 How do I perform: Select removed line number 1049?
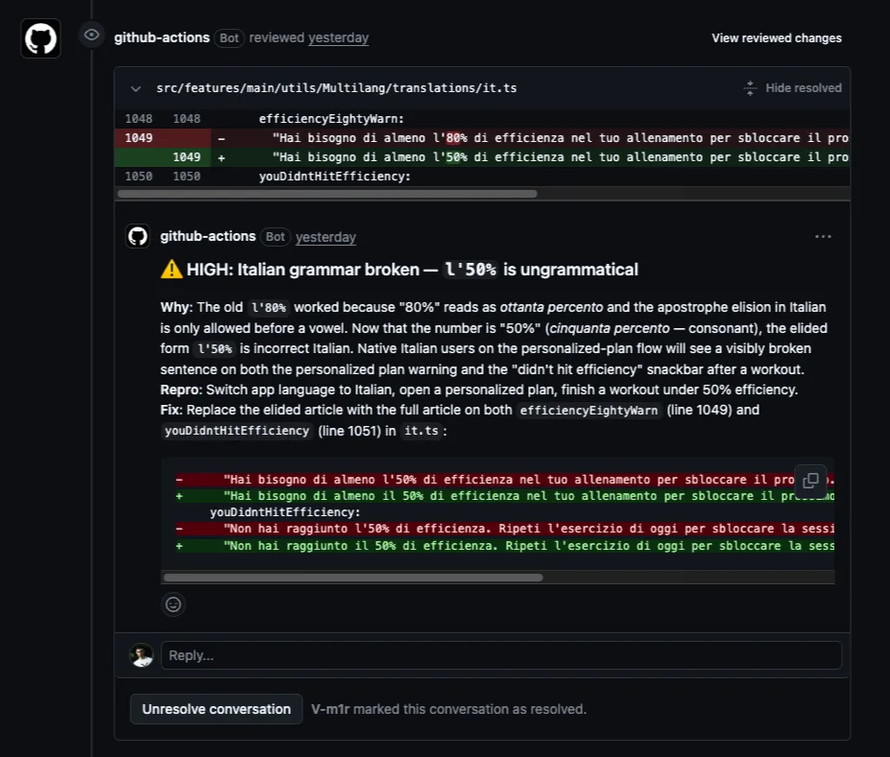pyautogui.click(x=138, y=138)
